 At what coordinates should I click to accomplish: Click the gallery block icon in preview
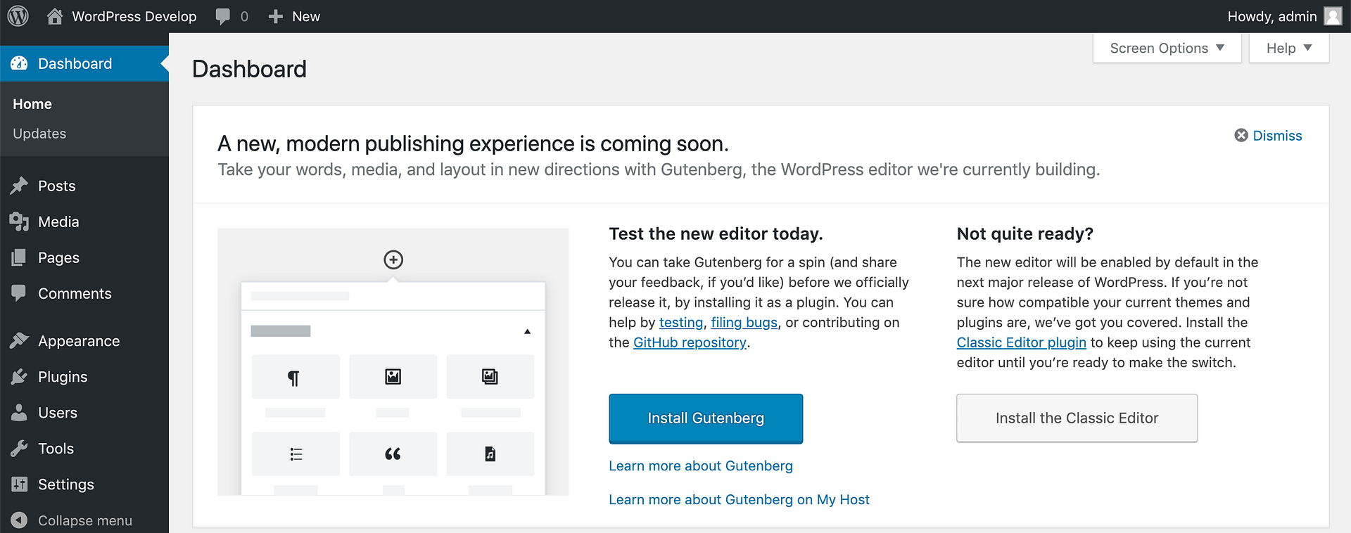coord(490,377)
